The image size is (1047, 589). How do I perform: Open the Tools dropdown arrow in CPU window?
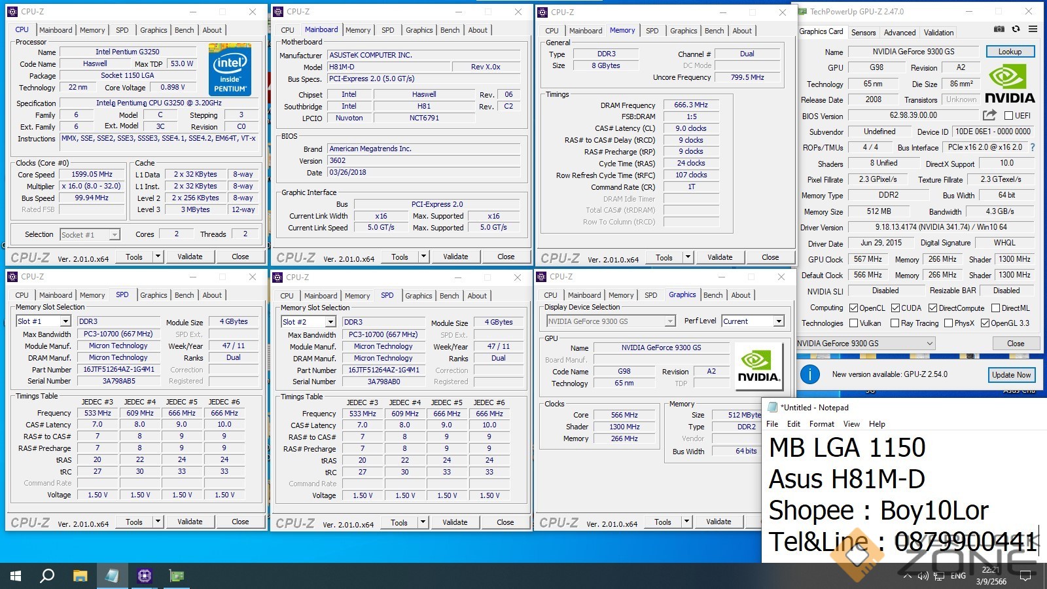coord(158,257)
